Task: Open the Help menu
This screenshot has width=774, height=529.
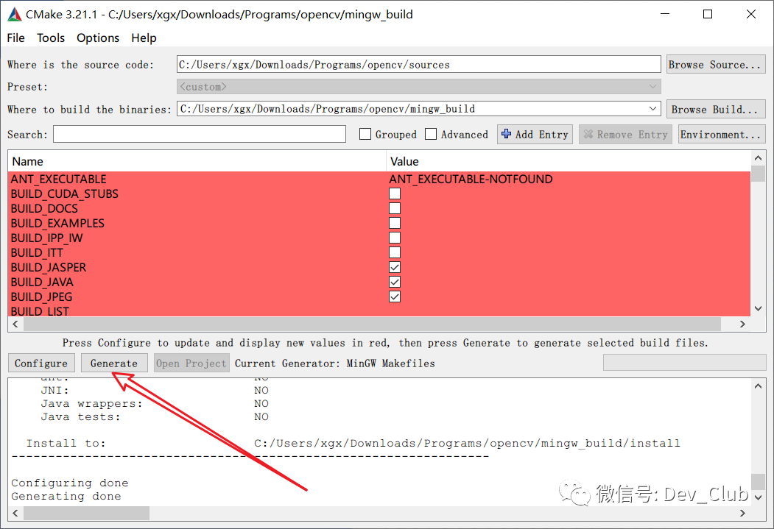Action: click(x=144, y=38)
